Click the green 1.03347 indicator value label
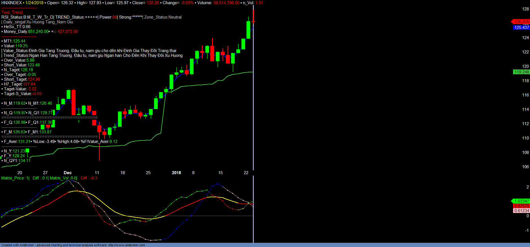 pos(521,201)
